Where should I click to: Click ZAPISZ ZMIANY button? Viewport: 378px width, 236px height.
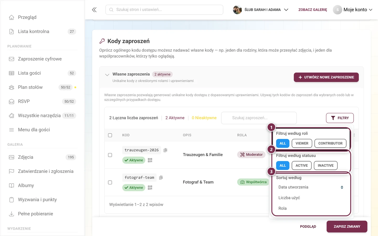click(x=347, y=227)
